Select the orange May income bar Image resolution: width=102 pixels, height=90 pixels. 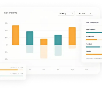[72, 36]
